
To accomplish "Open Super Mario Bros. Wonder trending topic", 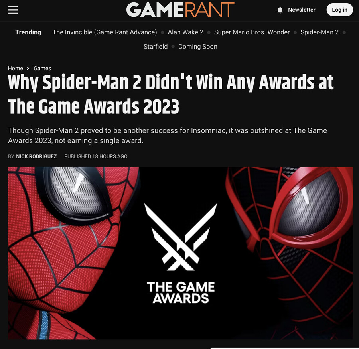I will pyautogui.click(x=252, y=32).
